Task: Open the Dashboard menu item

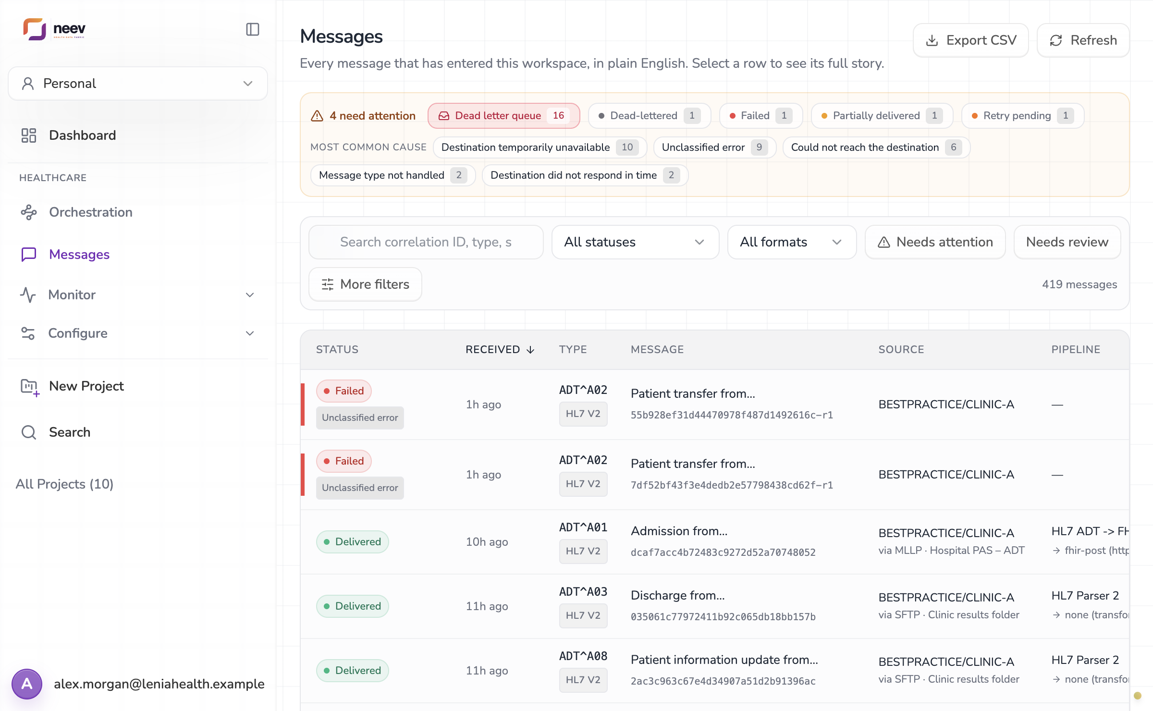Action: pyautogui.click(x=138, y=135)
